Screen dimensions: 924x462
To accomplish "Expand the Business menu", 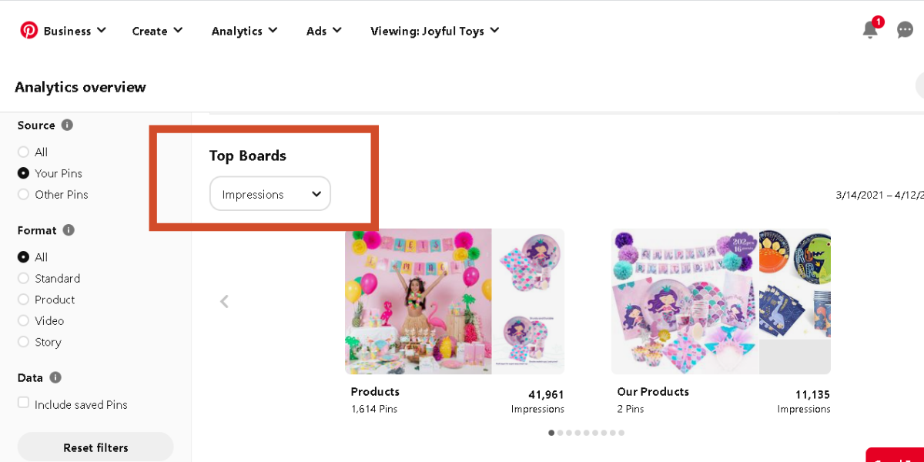I will pos(74,31).
